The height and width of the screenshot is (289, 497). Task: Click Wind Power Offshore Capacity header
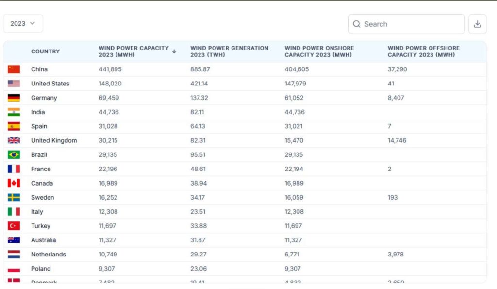pos(423,51)
